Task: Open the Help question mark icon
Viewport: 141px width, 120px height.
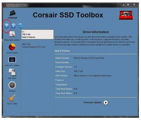Action: click(x=7, y=26)
